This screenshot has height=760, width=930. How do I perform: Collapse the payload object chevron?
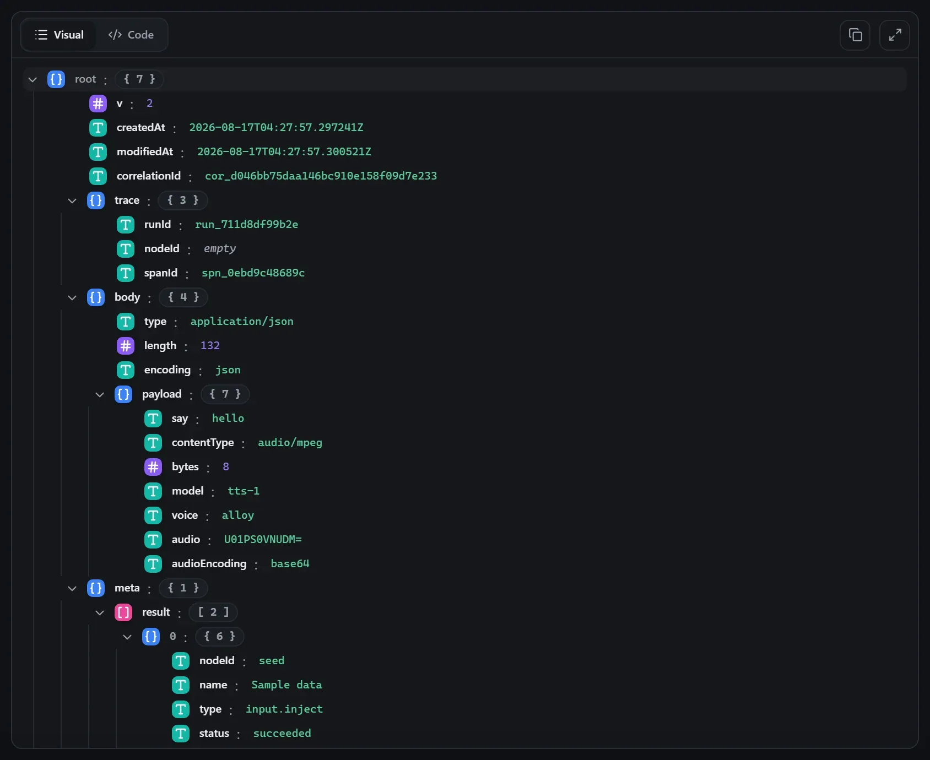tap(100, 394)
